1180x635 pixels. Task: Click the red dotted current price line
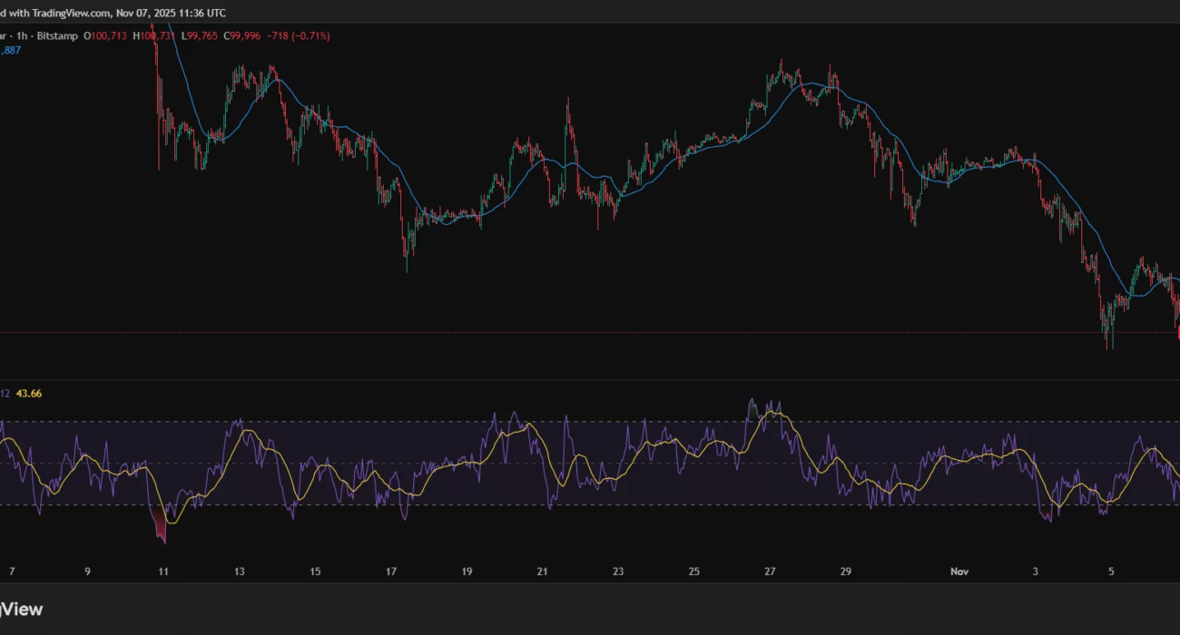coord(545,332)
